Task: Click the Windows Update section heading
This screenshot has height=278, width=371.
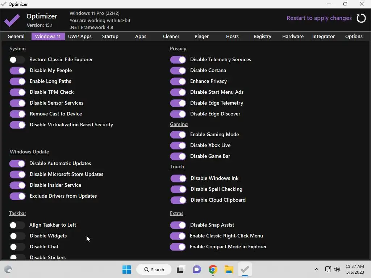Action: [x=29, y=152]
